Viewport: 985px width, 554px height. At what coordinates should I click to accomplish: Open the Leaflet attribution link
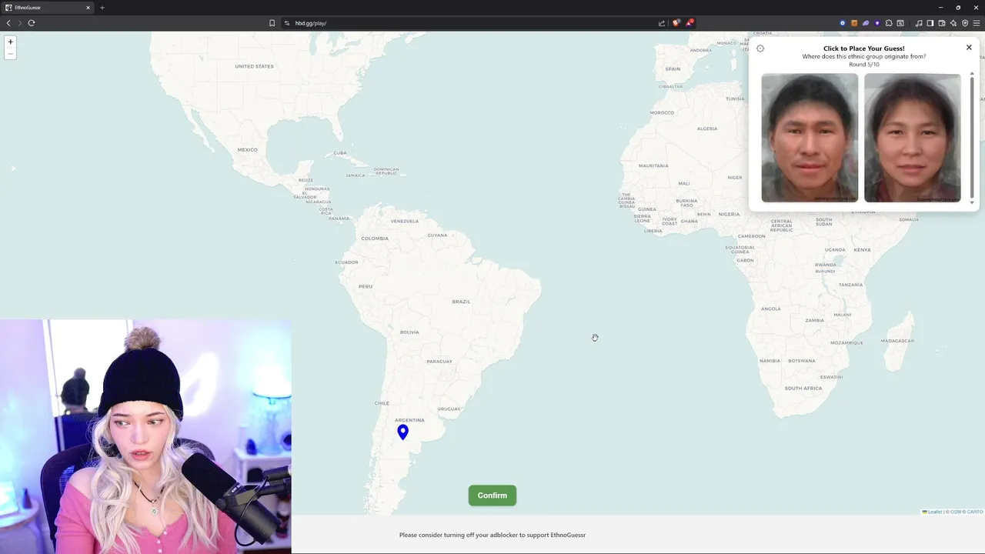[x=932, y=512]
